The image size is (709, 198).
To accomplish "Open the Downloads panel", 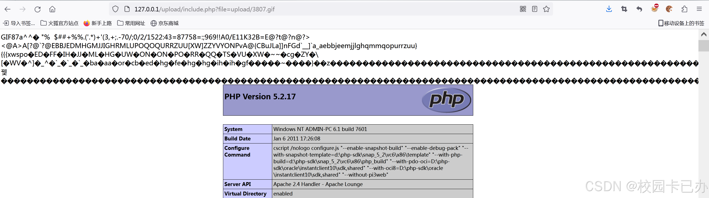I will point(609,9).
